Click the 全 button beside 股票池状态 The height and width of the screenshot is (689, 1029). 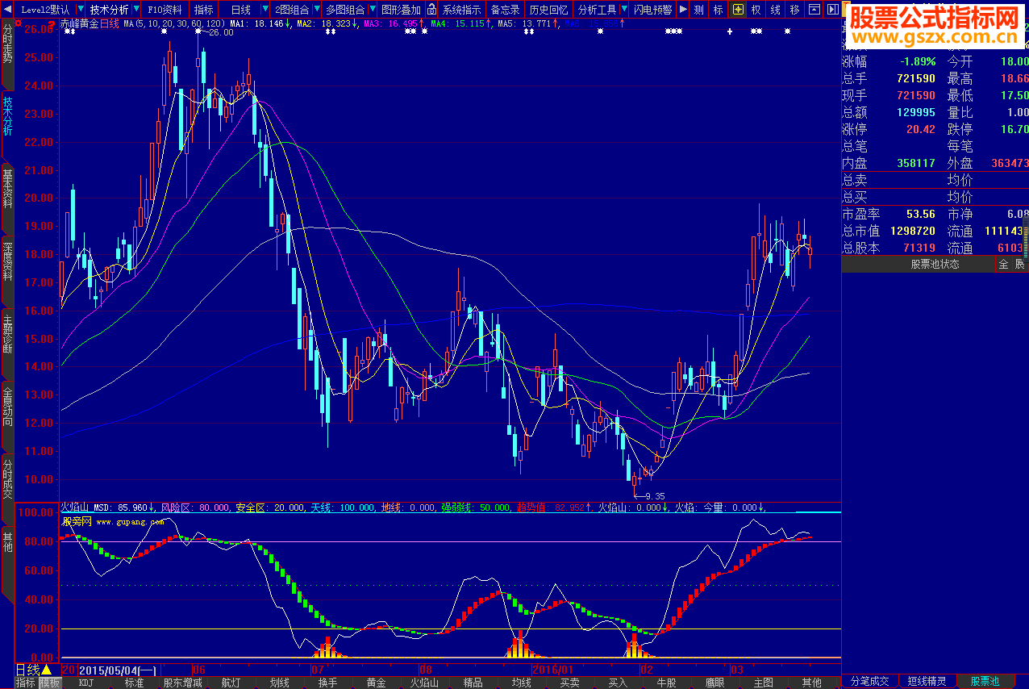(x=1003, y=264)
